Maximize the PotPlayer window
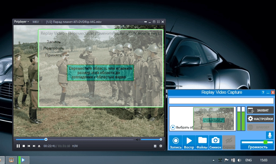 [154, 22]
